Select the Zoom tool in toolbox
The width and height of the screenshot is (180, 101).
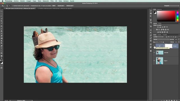pos(1,58)
